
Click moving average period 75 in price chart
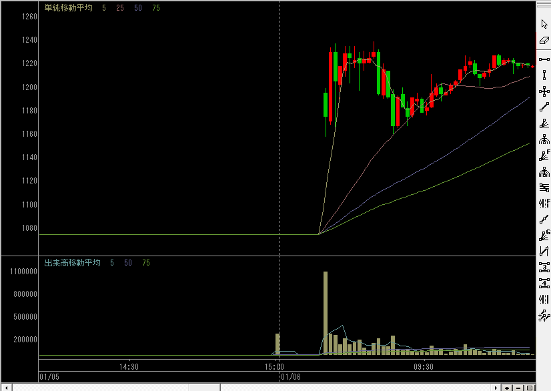pyautogui.click(x=156, y=8)
